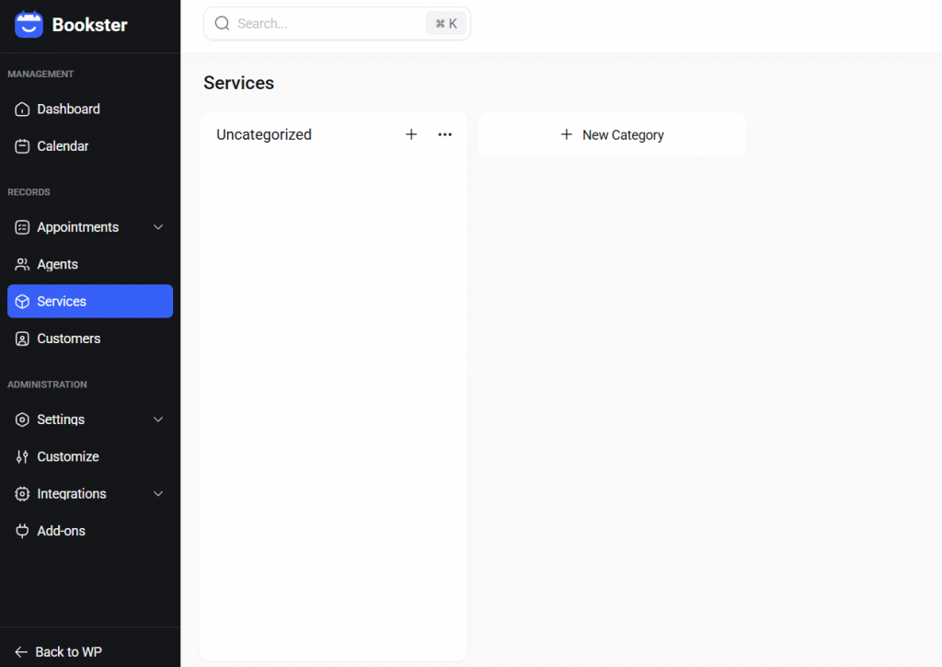Click the Agents people icon
Screen dimensions: 942x667
click(22, 265)
